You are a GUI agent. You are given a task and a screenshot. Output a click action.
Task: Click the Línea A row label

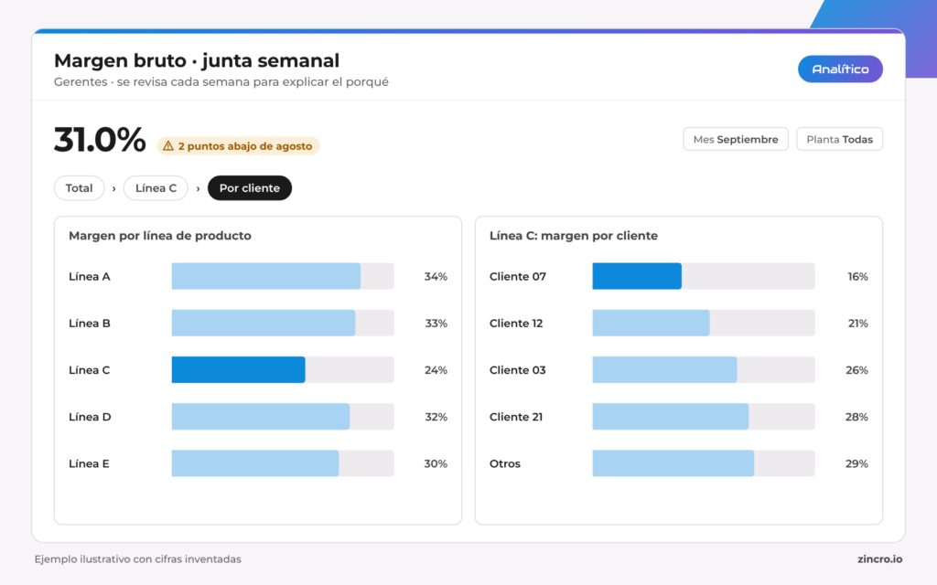click(89, 276)
